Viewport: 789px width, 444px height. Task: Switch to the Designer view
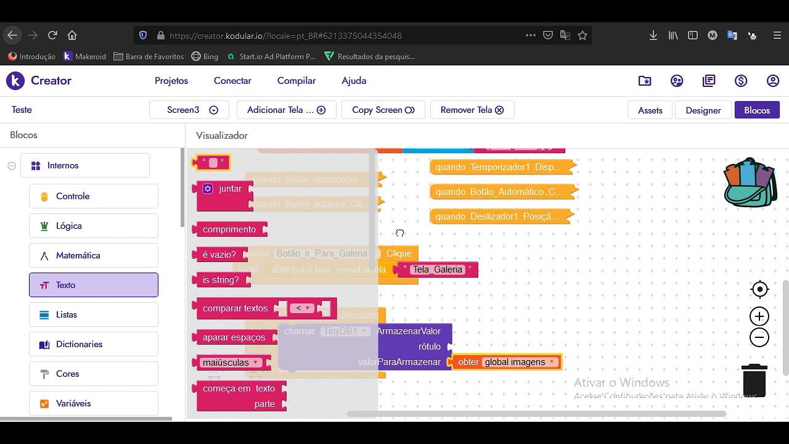point(703,110)
